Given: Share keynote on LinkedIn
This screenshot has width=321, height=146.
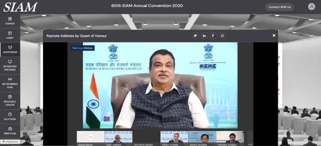Looking at the screenshot, I should (x=204, y=36).
